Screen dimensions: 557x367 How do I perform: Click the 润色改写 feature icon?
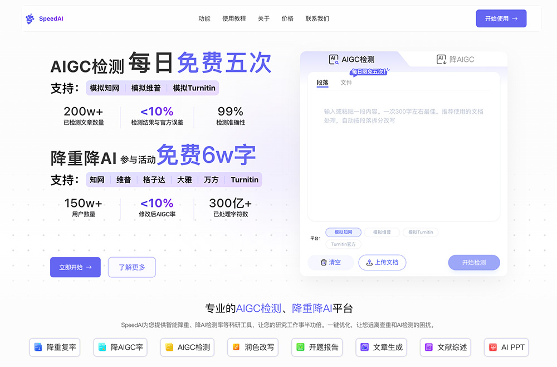236,347
